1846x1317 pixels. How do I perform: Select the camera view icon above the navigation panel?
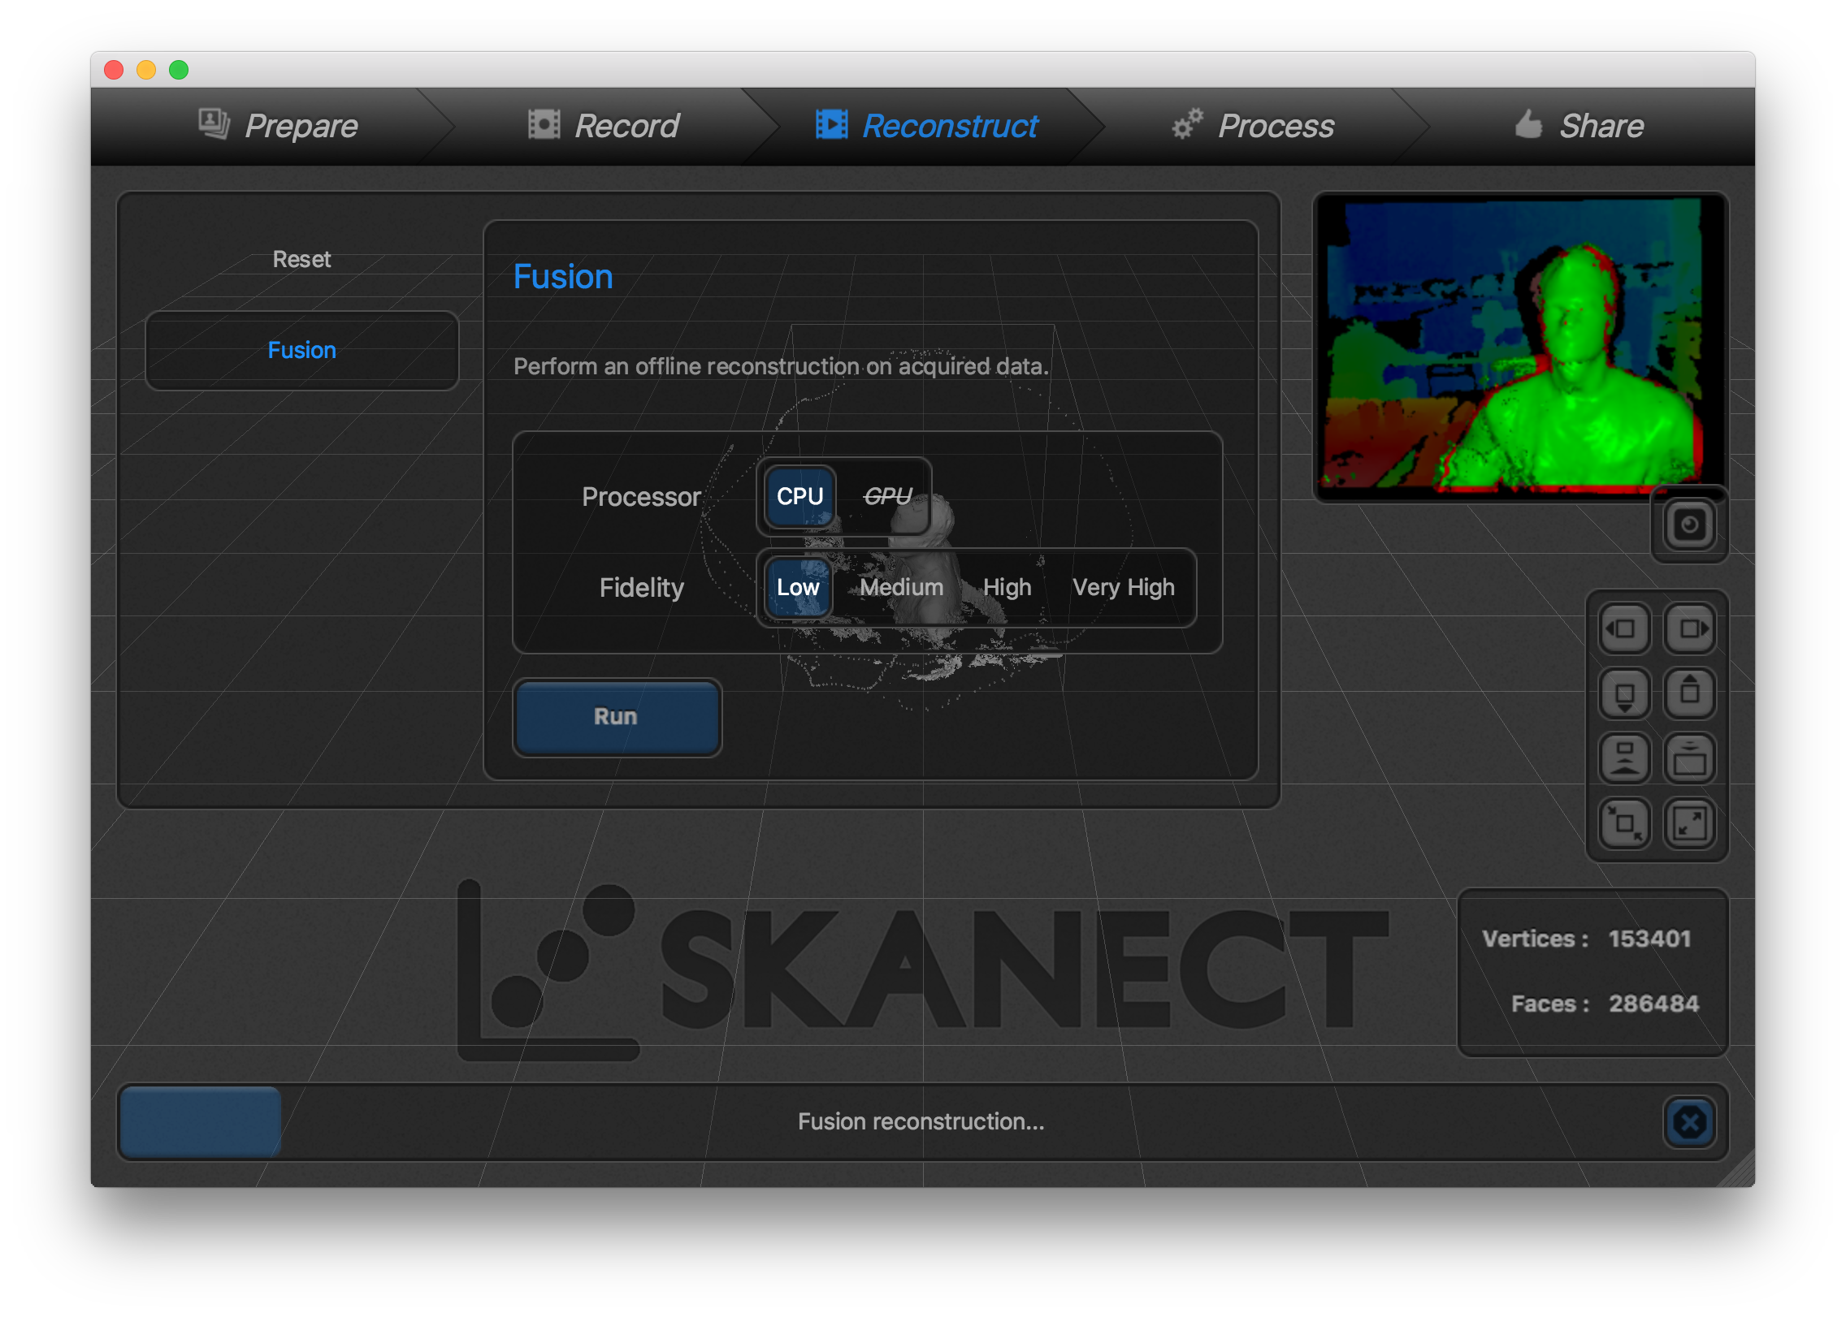coord(1689,525)
